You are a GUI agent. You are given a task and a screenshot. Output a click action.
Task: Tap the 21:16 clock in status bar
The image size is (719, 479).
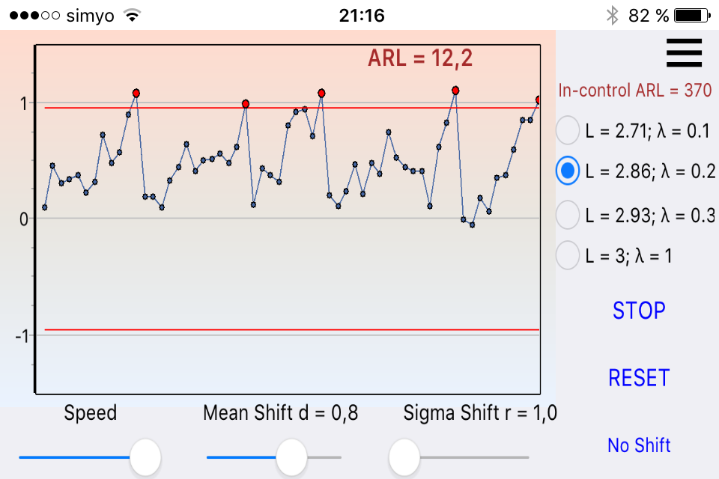[x=362, y=16]
